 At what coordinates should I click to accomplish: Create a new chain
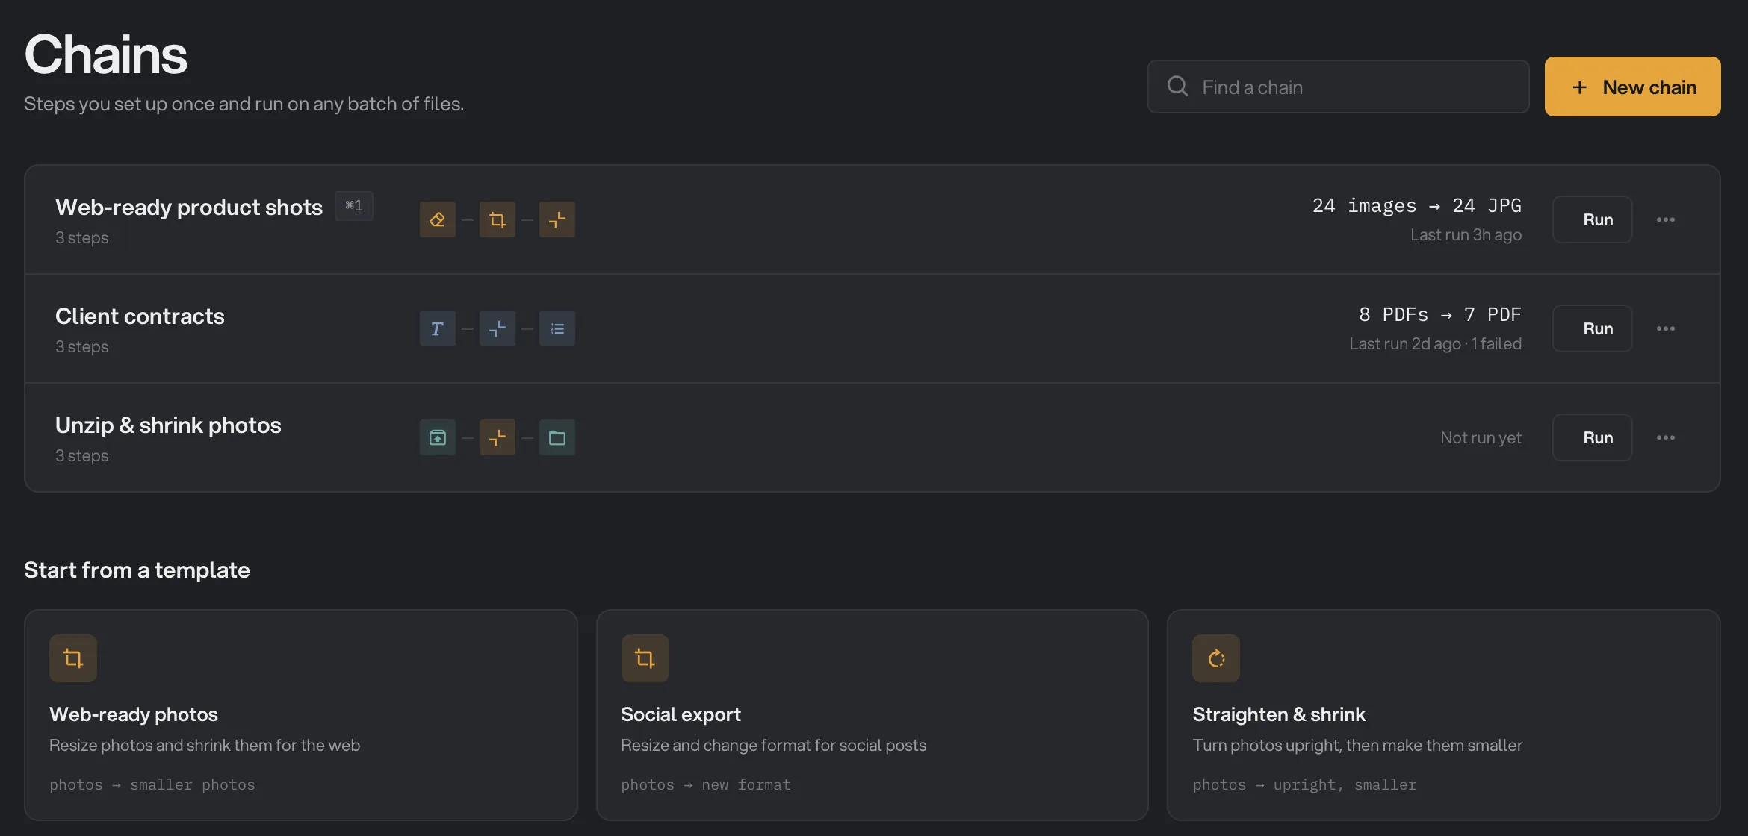click(x=1632, y=87)
